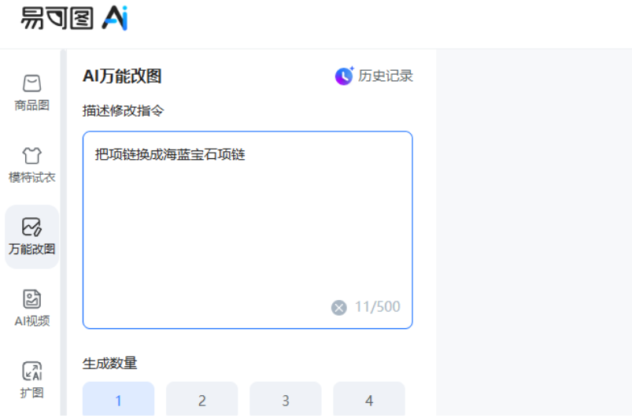Go to the 模特试衣 tab label

coord(31,177)
